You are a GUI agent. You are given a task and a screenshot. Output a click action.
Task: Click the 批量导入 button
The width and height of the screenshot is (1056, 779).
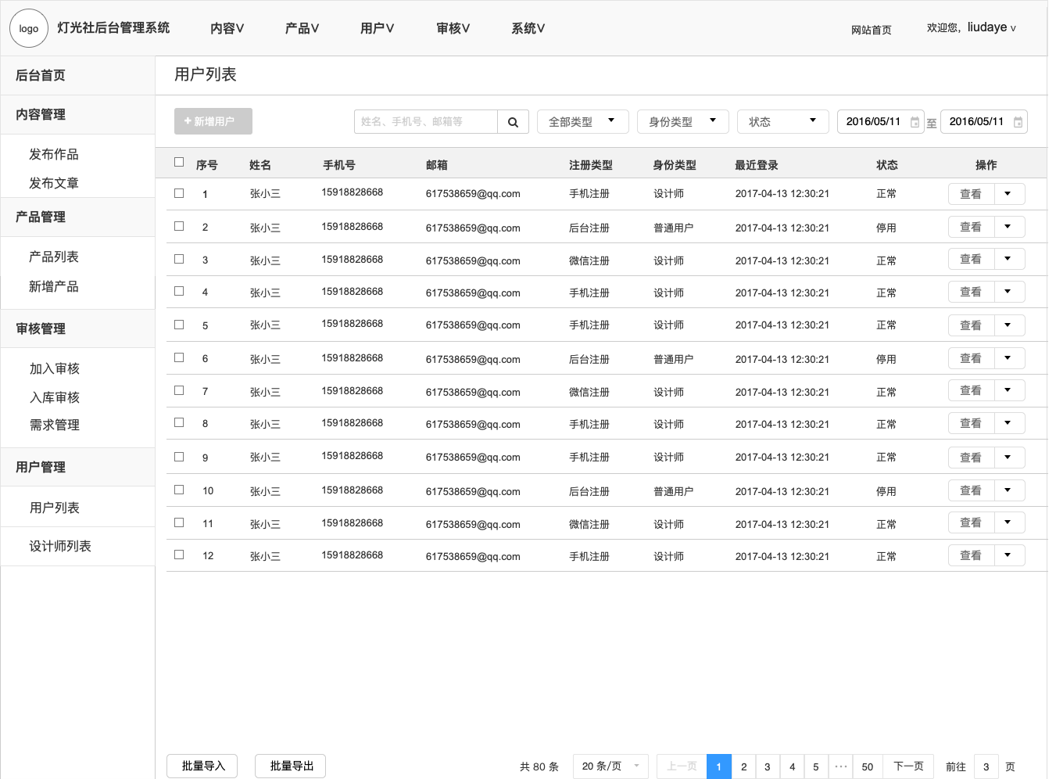pos(202,766)
